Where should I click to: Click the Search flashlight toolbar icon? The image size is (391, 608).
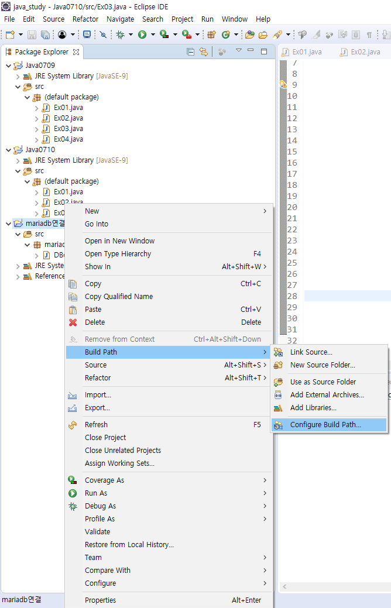tap(277, 35)
